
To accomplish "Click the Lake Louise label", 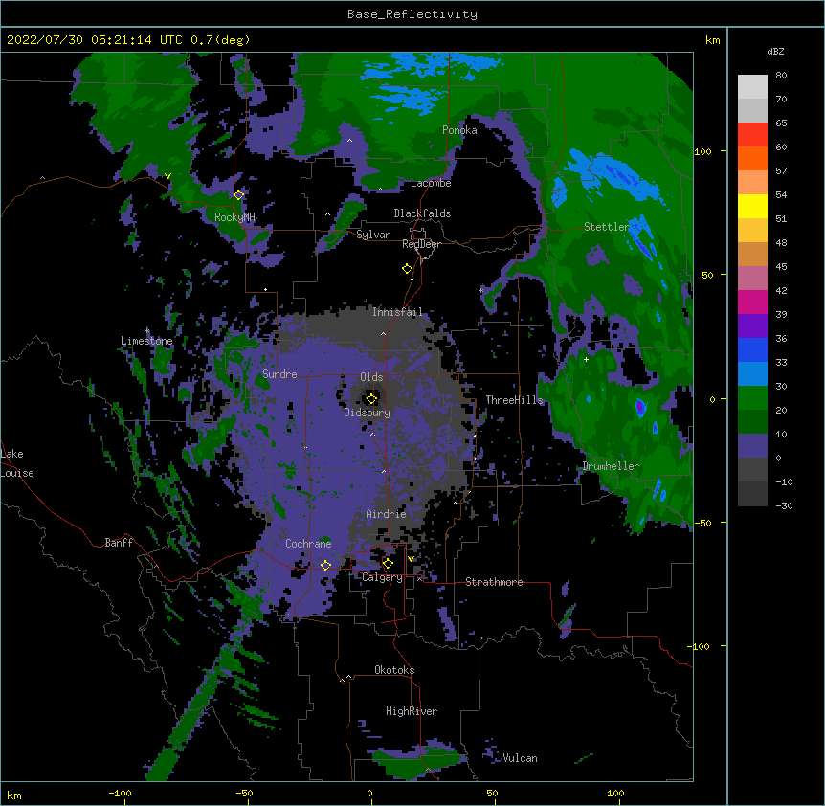I will pos(17,463).
